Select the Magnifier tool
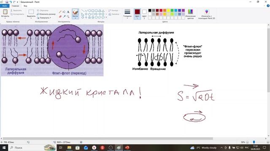This screenshot has width=270, height=151. (68, 17)
